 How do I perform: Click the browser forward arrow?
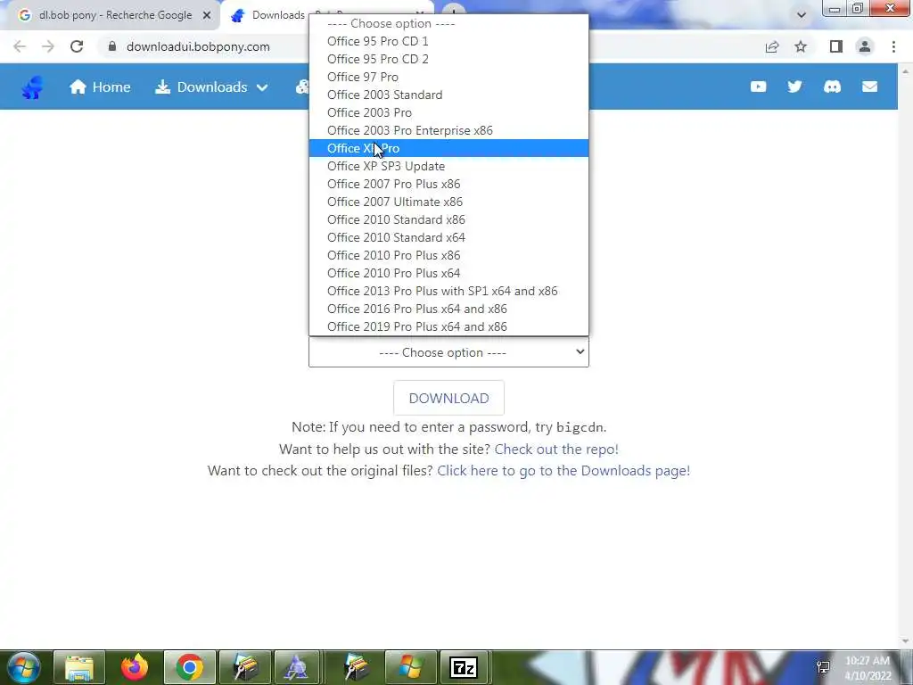pos(48,46)
